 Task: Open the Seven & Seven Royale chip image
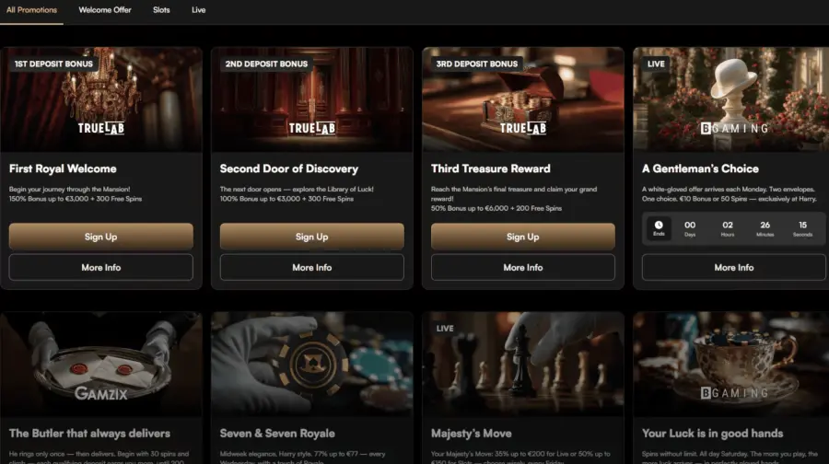point(312,364)
